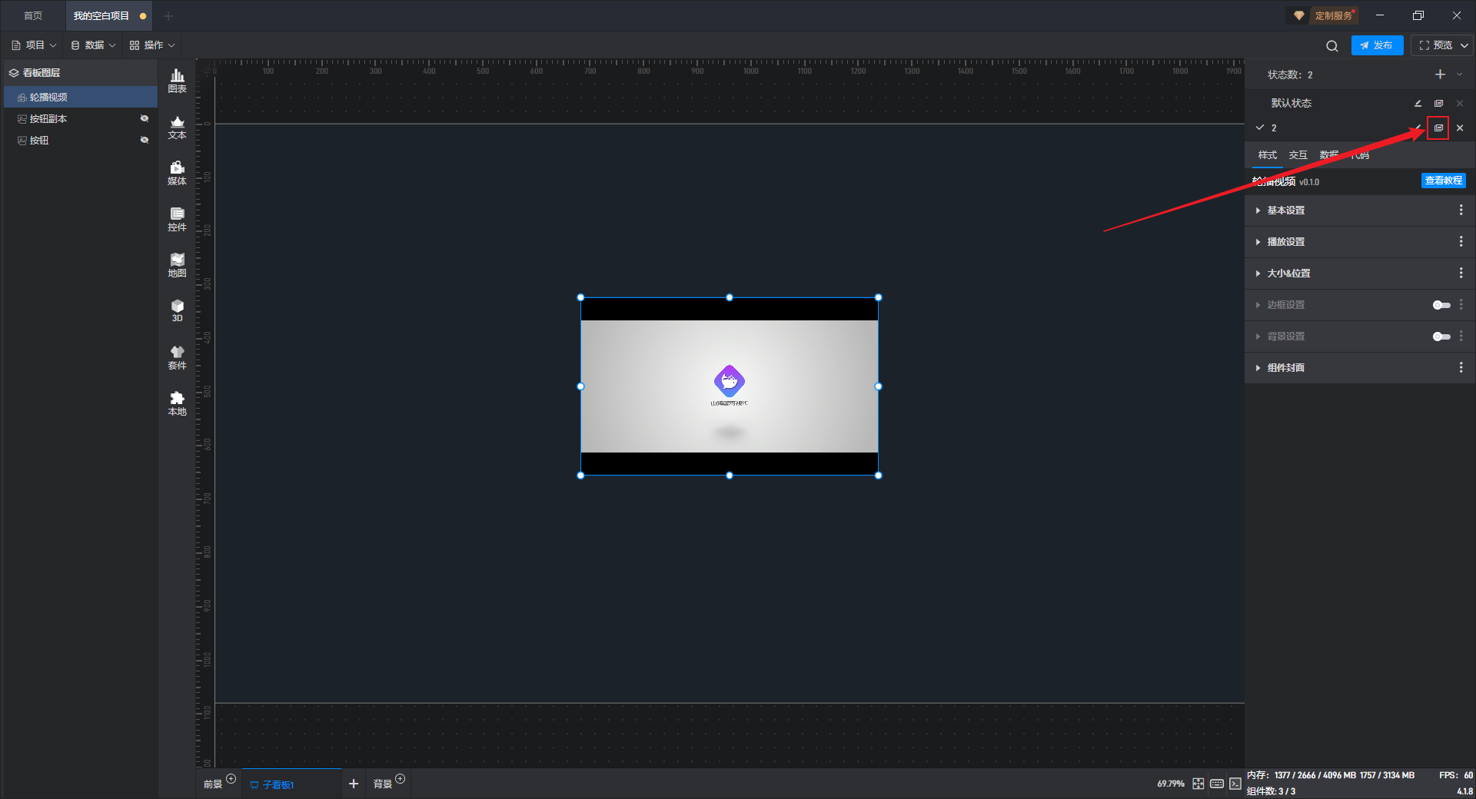Open the 控件 controls components category
This screenshot has height=799, width=1476.
177,219
